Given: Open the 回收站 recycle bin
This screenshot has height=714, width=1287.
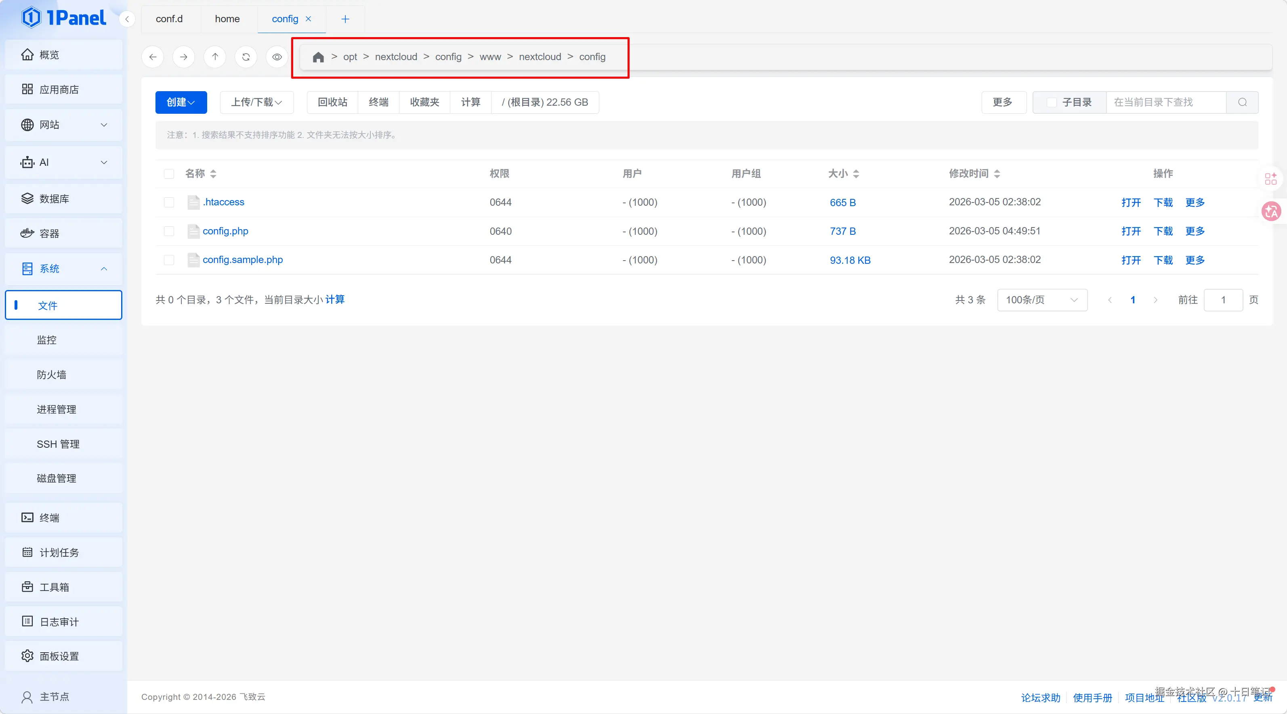Looking at the screenshot, I should click(332, 102).
